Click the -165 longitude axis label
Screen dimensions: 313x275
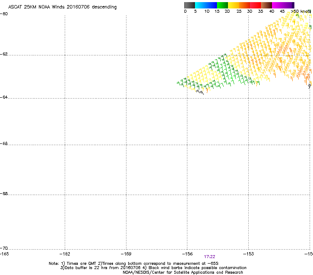coord(4,254)
